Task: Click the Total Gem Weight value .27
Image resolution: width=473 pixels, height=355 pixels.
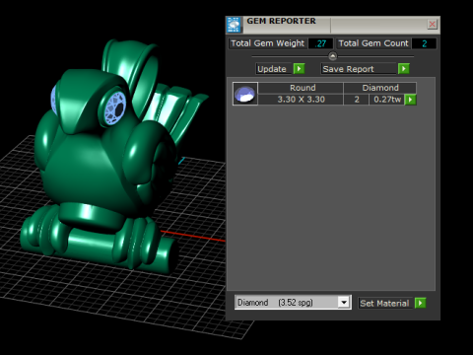Action: (320, 43)
